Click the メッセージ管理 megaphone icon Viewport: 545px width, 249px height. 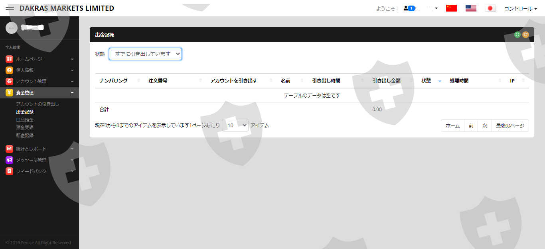point(9,160)
